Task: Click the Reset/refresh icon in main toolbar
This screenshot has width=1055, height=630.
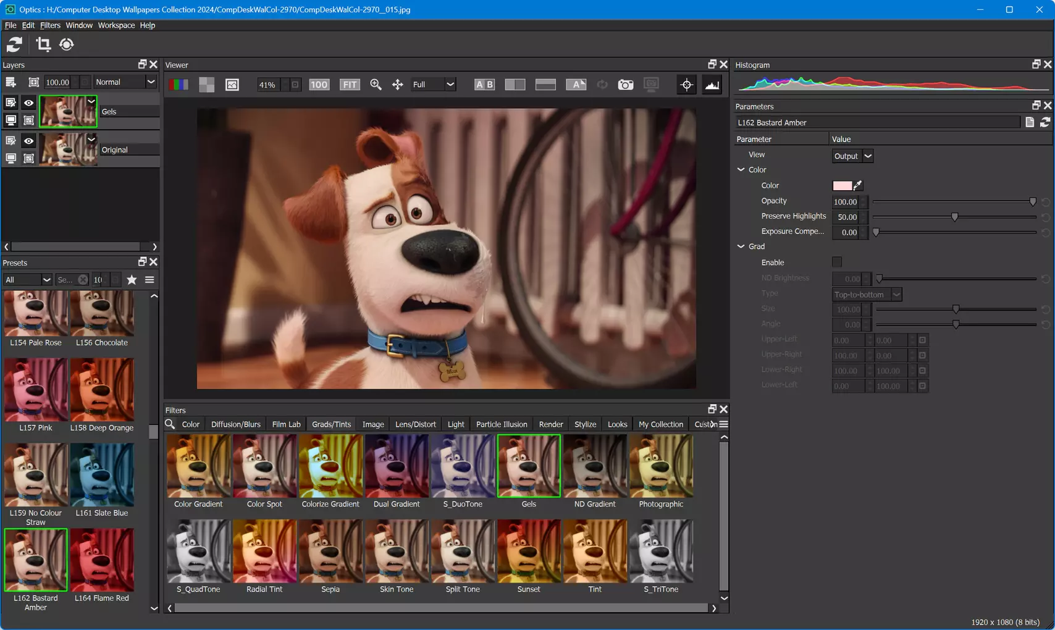Action: point(14,44)
